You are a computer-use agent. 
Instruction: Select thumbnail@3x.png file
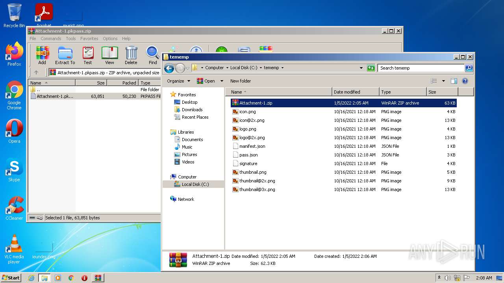[x=343, y=189]
